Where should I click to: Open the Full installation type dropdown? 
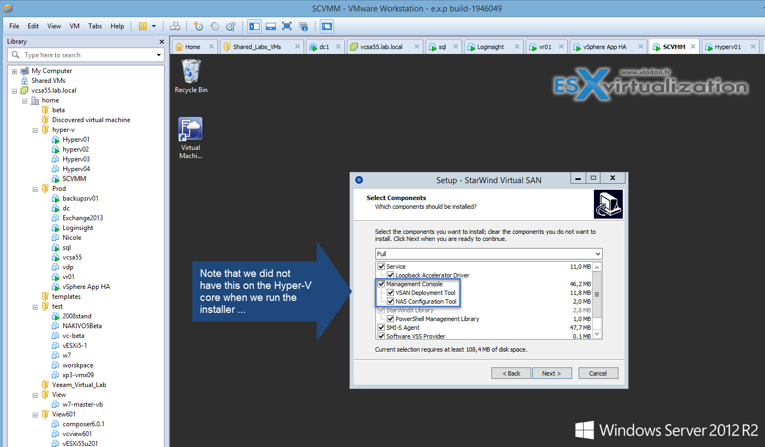[489, 254]
